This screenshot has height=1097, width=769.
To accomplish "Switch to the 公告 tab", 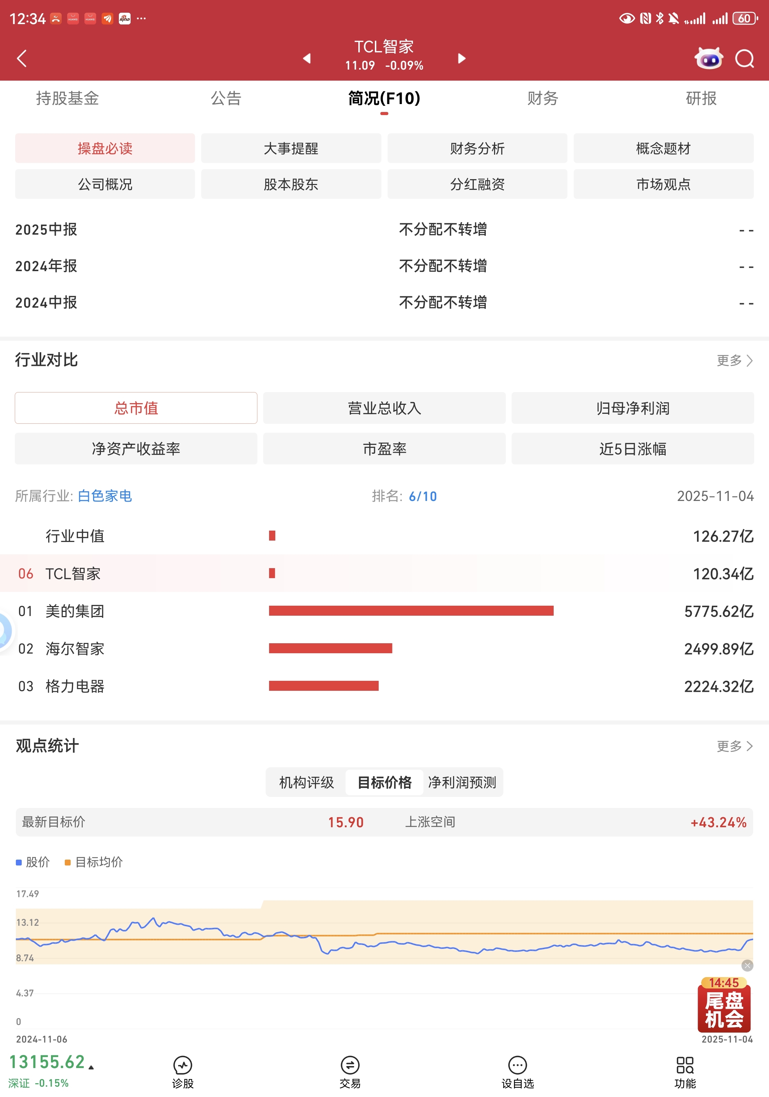I will click(x=226, y=99).
